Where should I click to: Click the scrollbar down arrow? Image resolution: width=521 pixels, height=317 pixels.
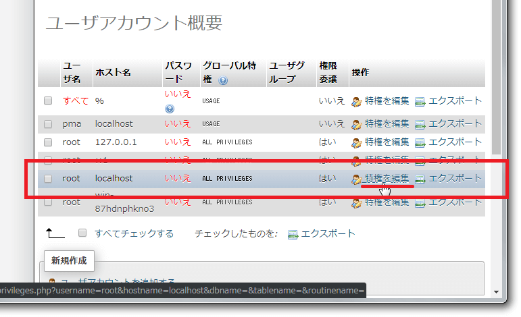pos(498,291)
